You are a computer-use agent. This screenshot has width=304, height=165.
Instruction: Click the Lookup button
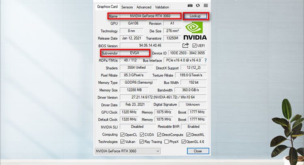pyautogui.click(x=195, y=16)
